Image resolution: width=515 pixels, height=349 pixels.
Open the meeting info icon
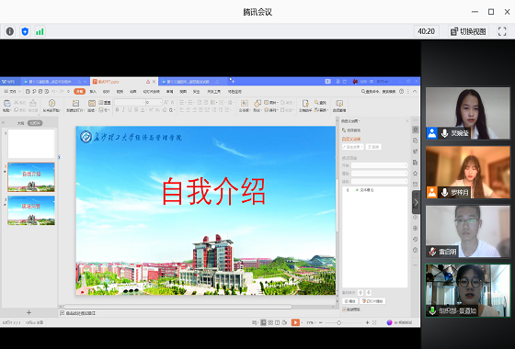coord(10,31)
